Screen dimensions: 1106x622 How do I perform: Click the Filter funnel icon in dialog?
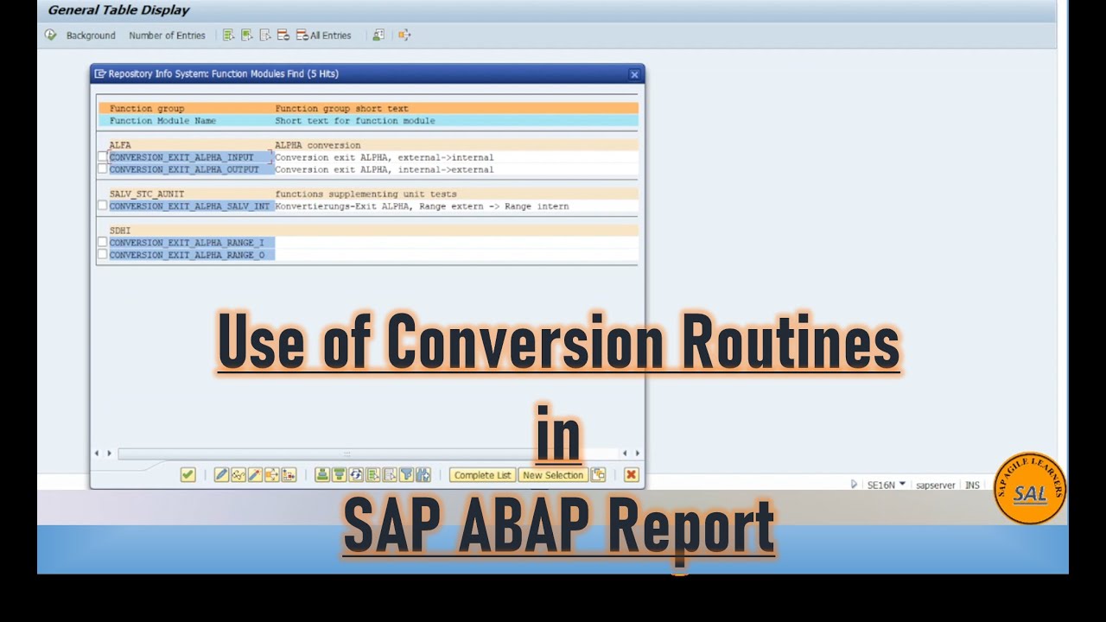tap(406, 474)
